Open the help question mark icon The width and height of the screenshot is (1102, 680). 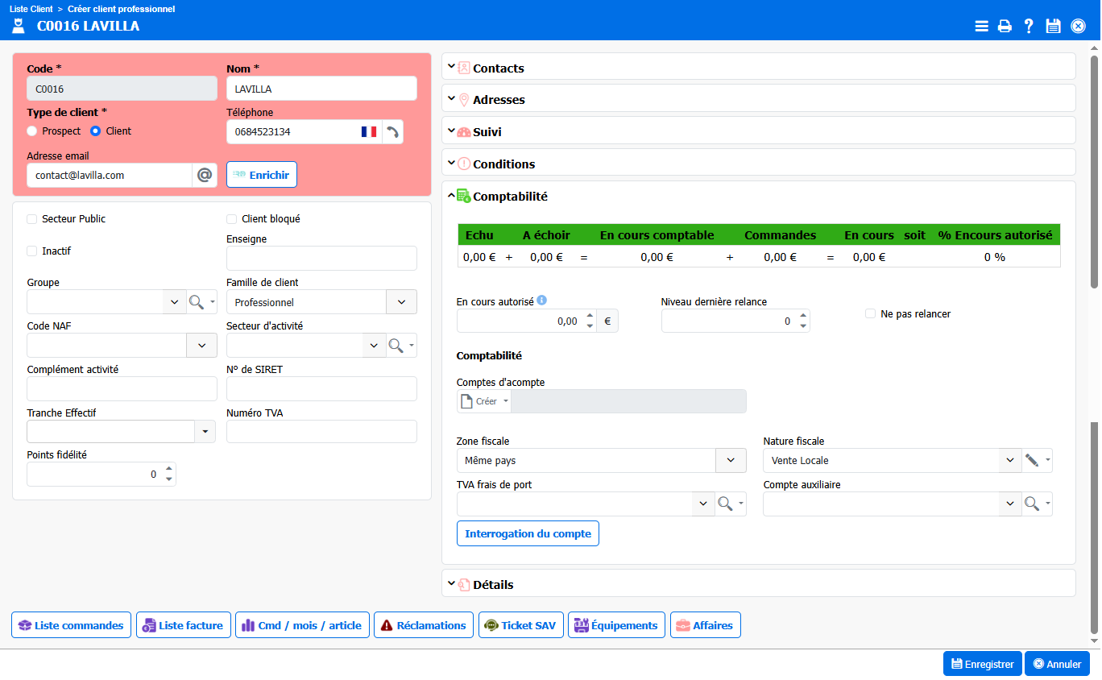pyautogui.click(x=1029, y=26)
